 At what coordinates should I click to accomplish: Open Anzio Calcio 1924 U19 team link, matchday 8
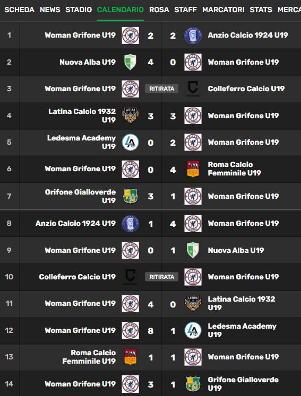click(75, 224)
